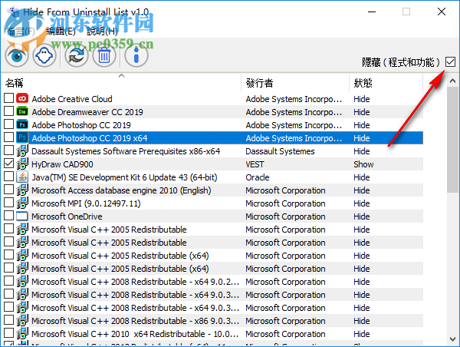This screenshot has width=460, height=347.
Task: Sort by the 名稱 column header
Action: coord(121,83)
